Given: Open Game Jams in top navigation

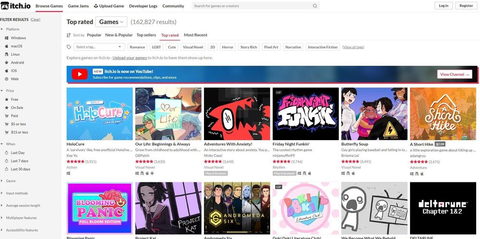Looking at the screenshot, I should tap(78, 6).
